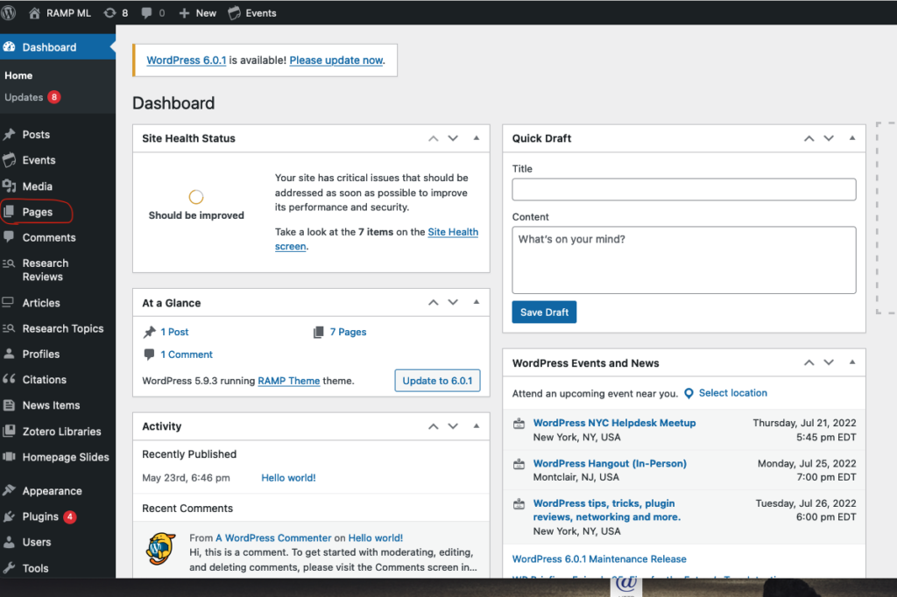Click the Select location link

pos(733,393)
